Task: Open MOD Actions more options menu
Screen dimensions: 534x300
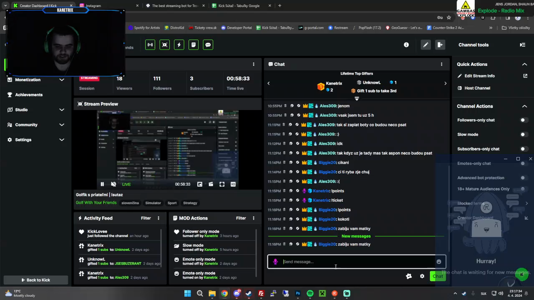Action: [253, 218]
